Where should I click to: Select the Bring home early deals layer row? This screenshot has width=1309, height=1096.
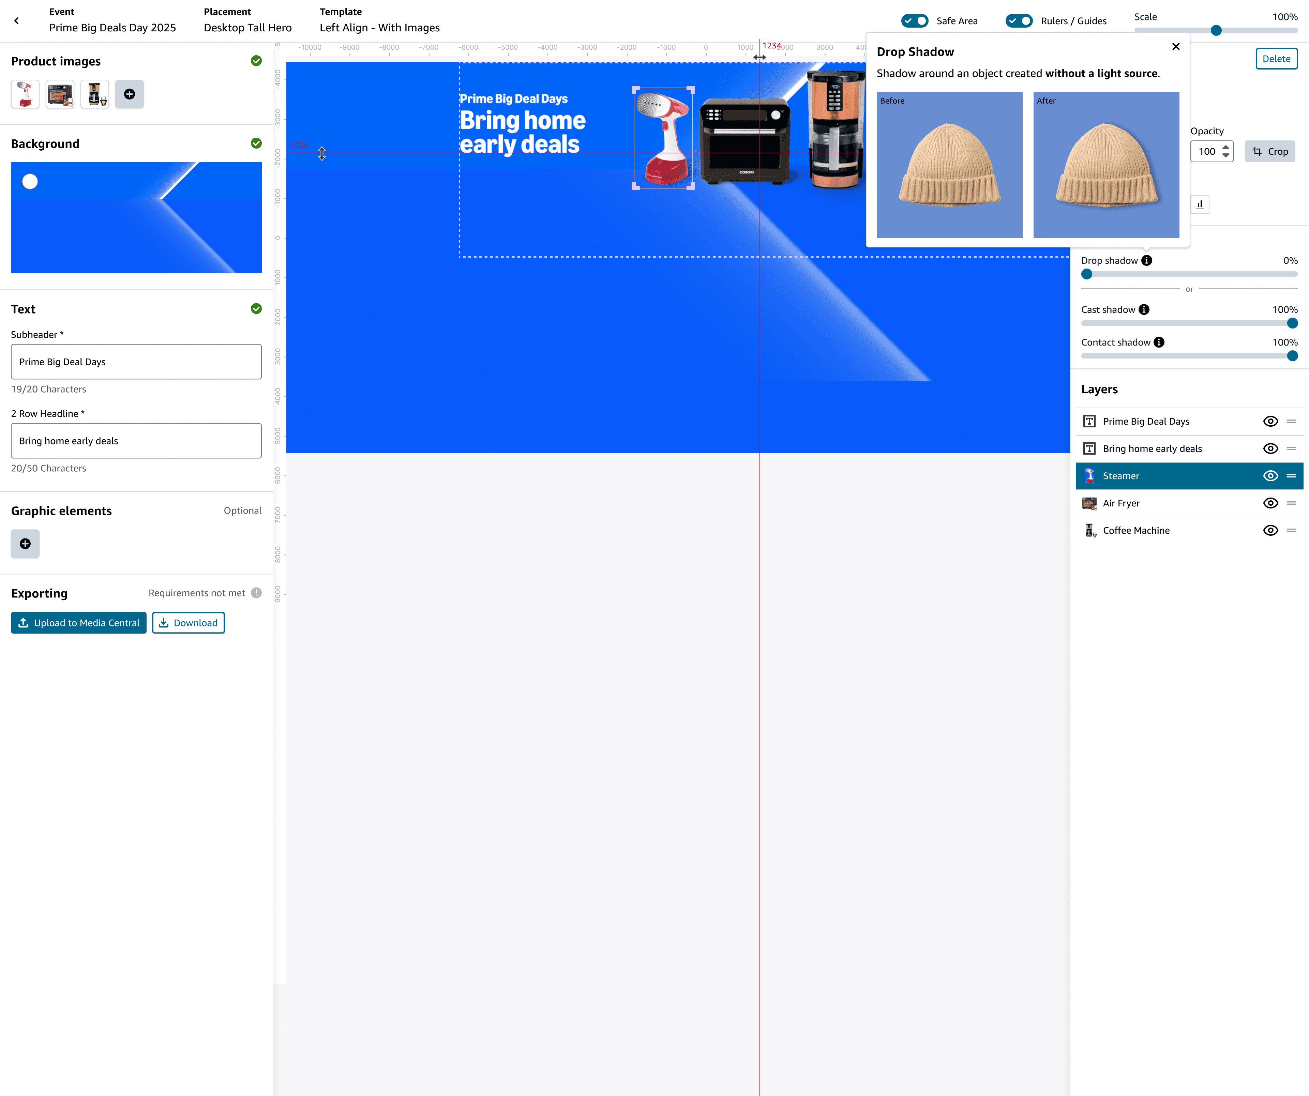[1189, 448]
